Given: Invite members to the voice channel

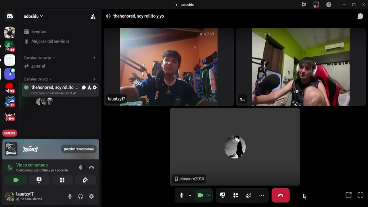Looking at the screenshot, I should pos(89,87).
